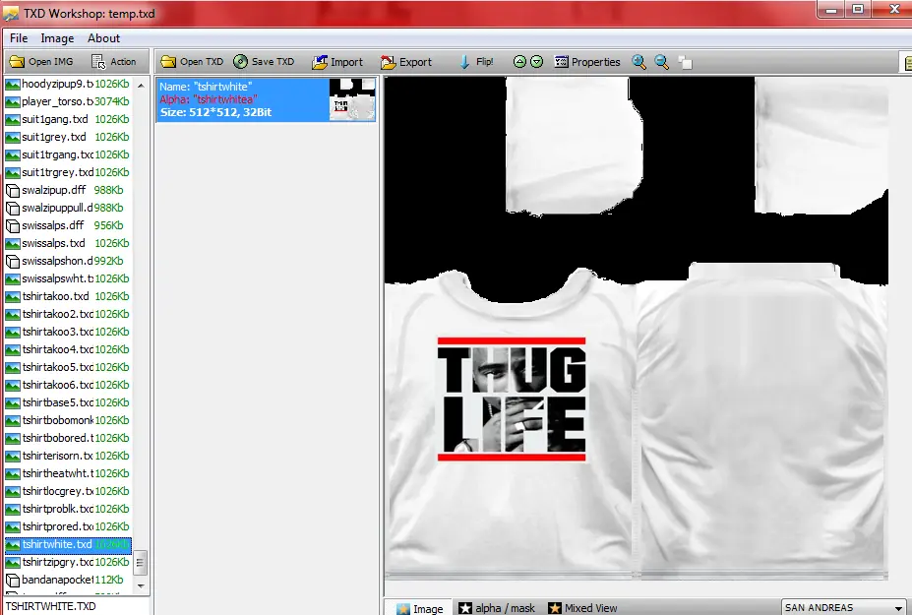The width and height of the screenshot is (912, 615).
Task: Select tshirtlocgrey file in list
Action: point(68,491)
